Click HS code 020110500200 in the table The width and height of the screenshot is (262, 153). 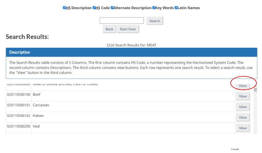coord(18,126)
